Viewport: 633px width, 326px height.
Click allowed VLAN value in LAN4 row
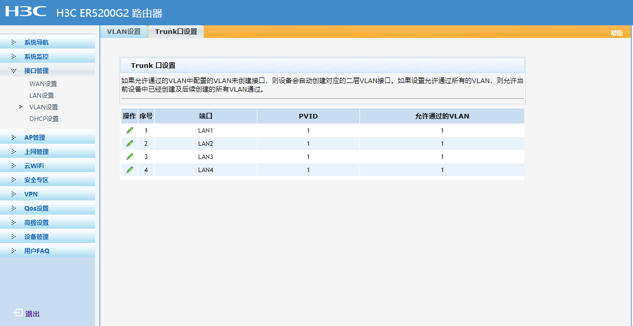(442, 170)
